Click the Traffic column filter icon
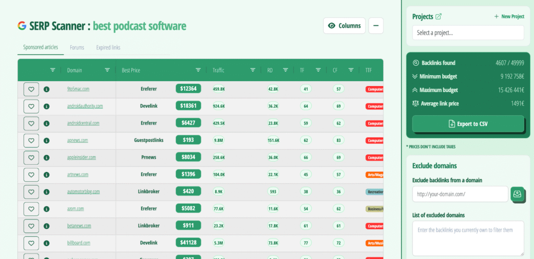 point(252,70)
